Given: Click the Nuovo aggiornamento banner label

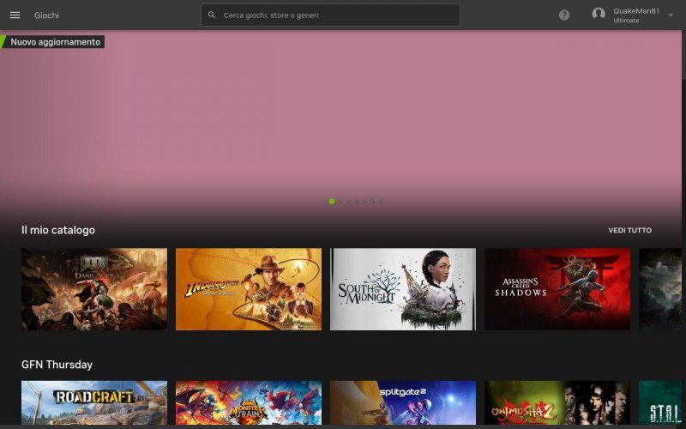Looking at the screenshot, I should [55, 42].
